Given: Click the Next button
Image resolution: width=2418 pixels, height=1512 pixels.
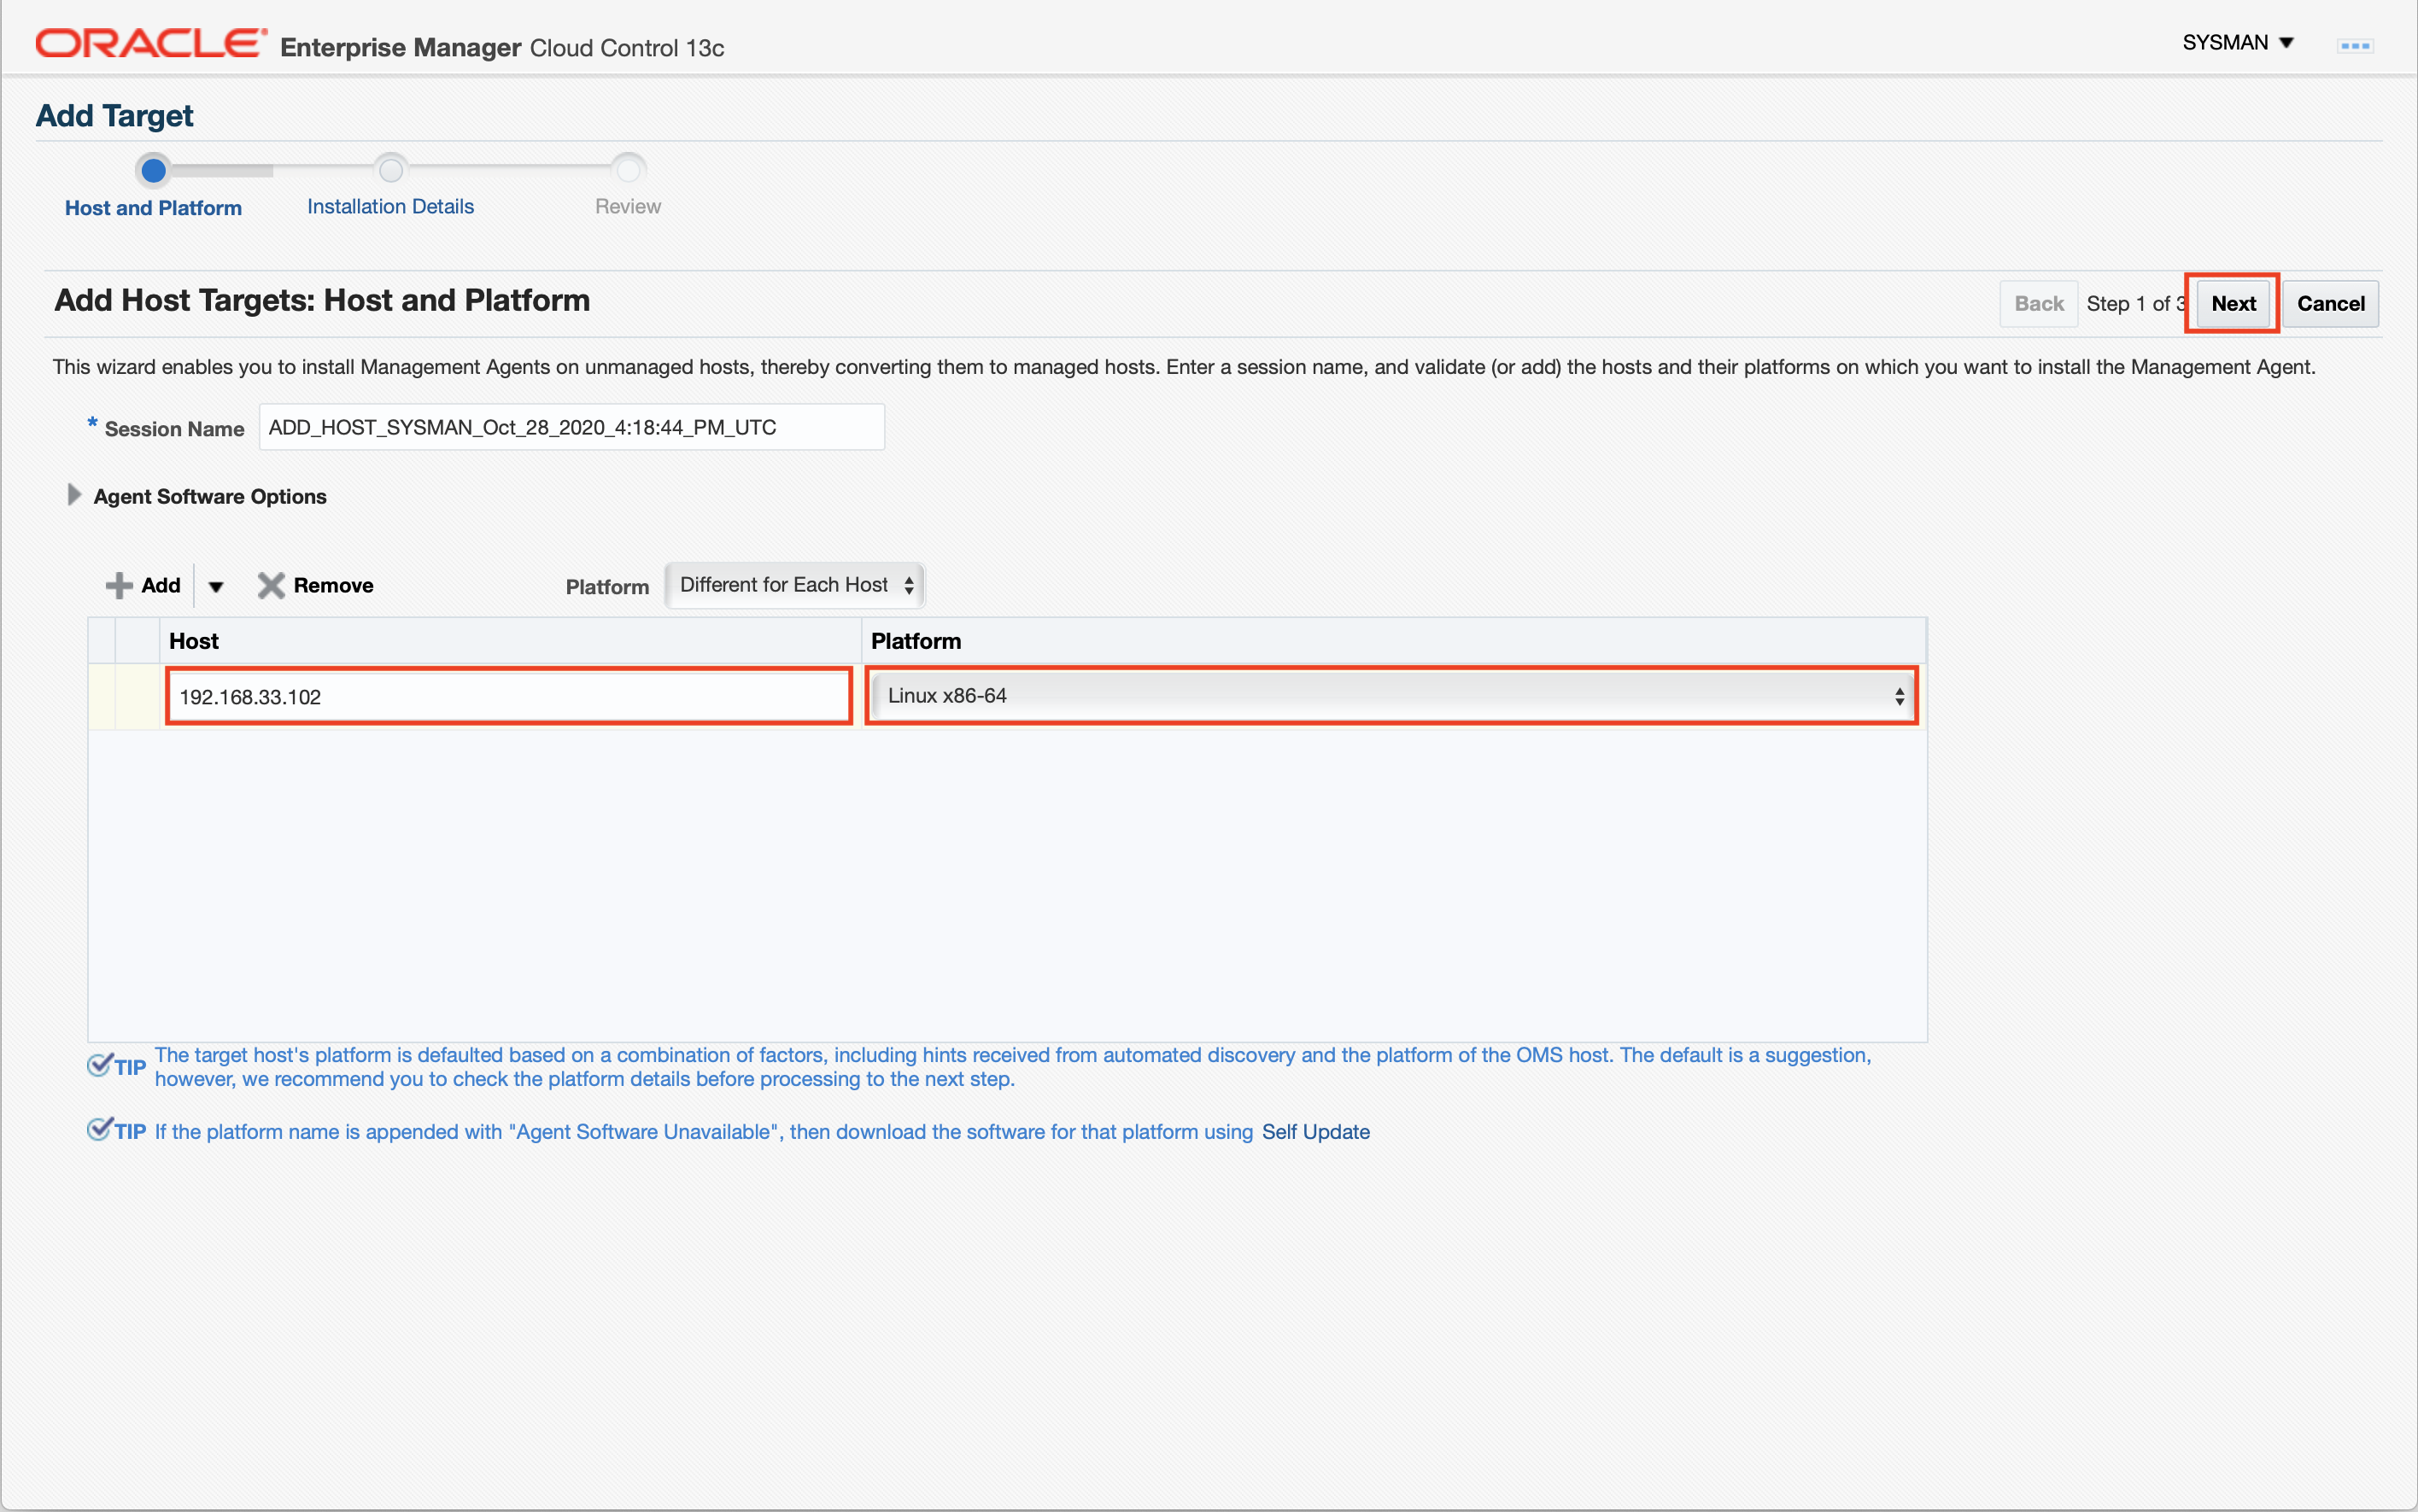Looking at the screenshot, I should (x=2233, y=303).
